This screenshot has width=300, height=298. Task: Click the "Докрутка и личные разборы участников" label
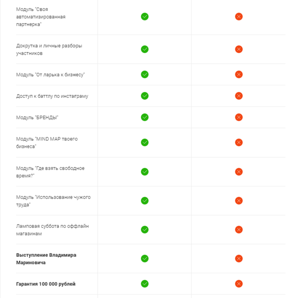pos(49,50)
